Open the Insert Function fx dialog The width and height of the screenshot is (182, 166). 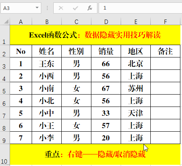pyautogui.click(x=90, y=8)
